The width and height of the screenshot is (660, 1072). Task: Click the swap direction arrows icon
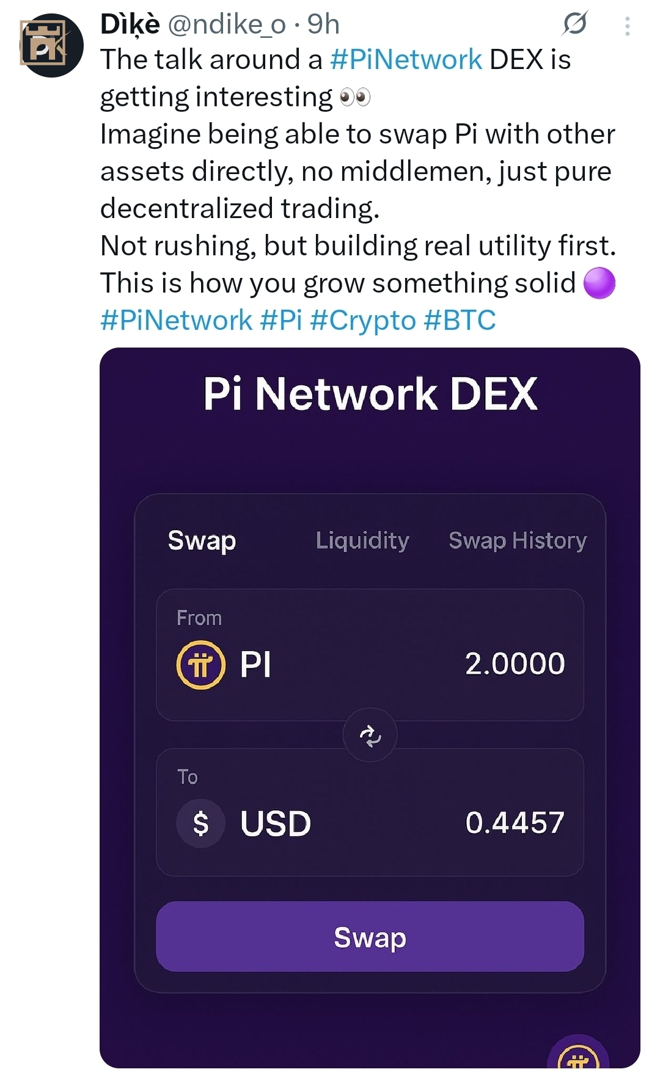click(x=370, y=735)
